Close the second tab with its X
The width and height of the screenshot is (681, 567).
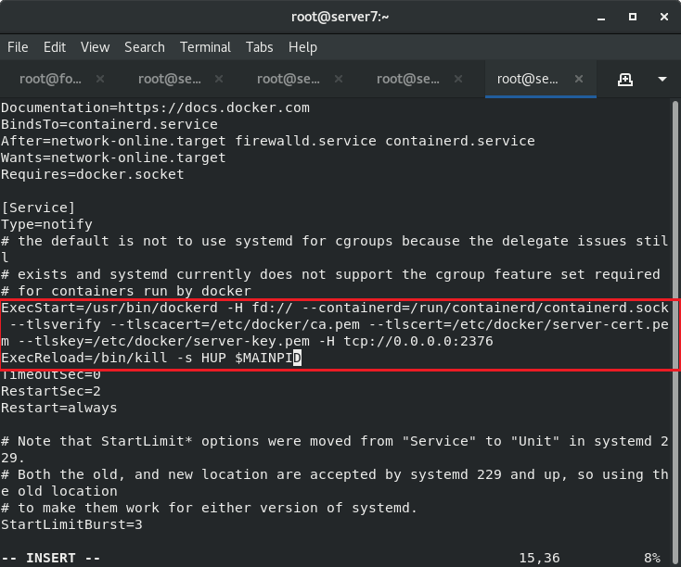pos(219,79)
